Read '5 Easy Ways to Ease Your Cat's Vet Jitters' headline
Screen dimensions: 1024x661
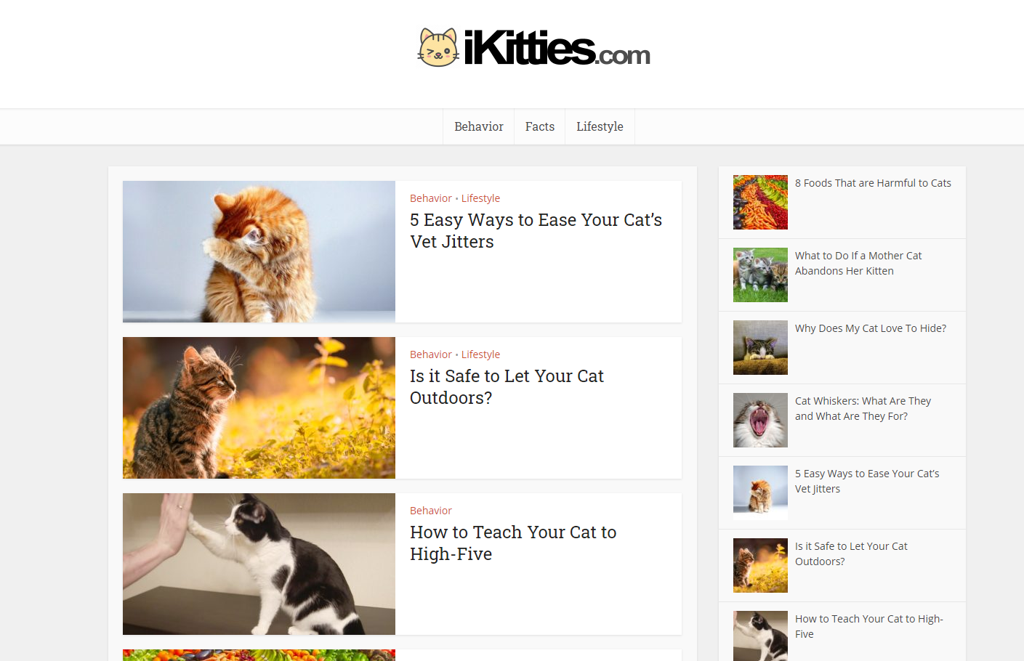coord(536,230)
